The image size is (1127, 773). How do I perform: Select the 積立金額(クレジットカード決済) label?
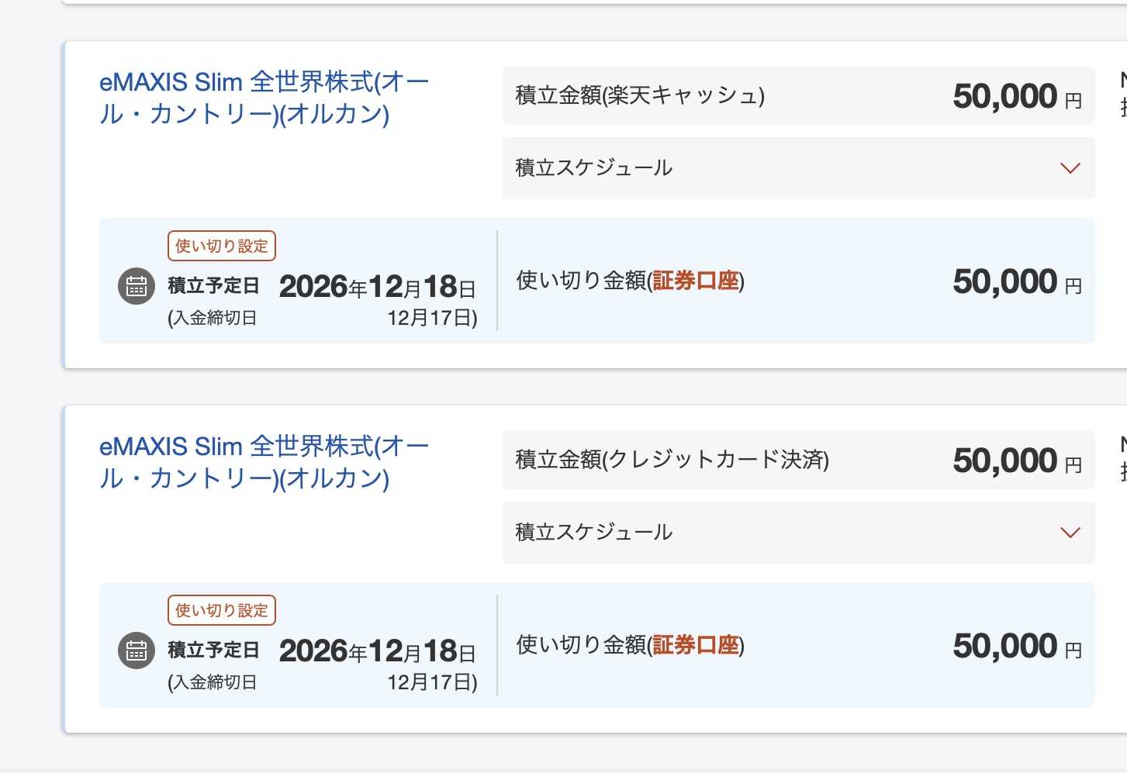point(672,460)
